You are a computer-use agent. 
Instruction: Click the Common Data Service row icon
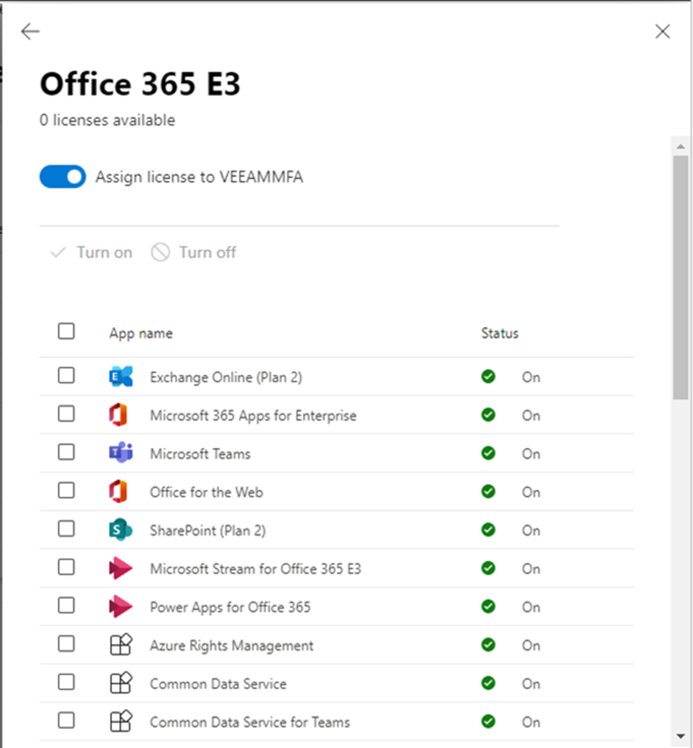121,683
